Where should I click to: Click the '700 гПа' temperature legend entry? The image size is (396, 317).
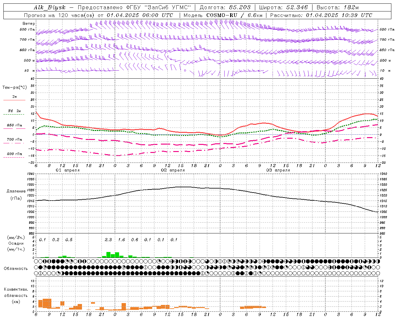click(14, 140)
